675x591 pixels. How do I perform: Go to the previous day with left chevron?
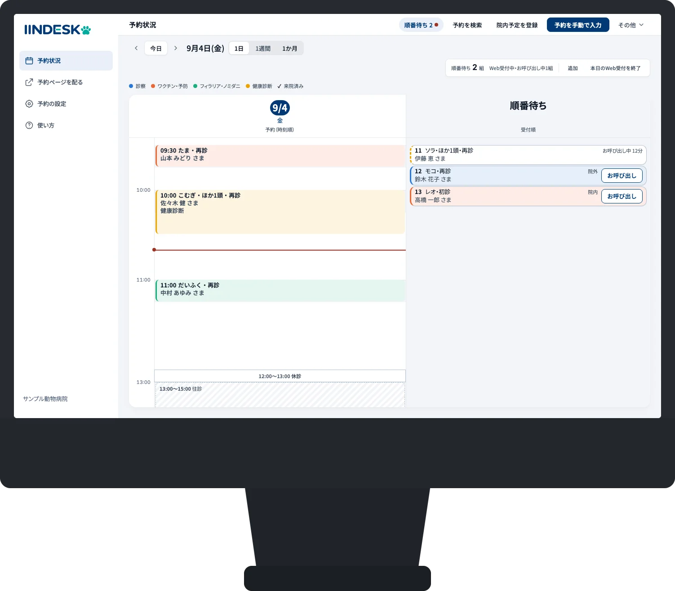point(136,48)
